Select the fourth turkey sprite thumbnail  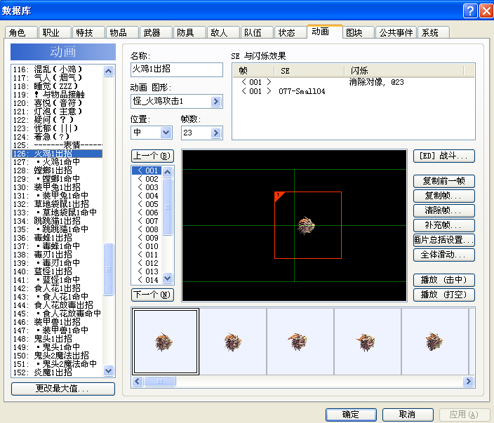tap(368, 342)
